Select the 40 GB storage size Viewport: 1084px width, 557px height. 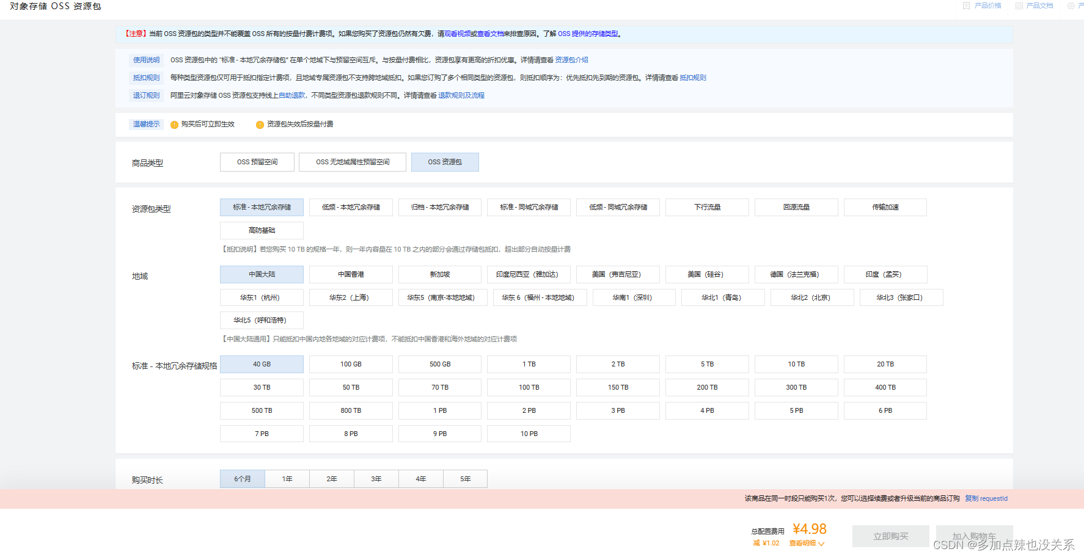262,364
